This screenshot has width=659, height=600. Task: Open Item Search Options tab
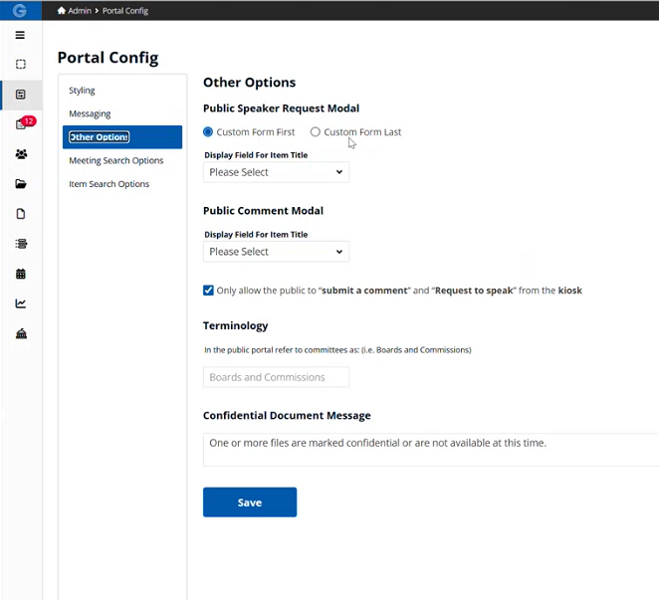coord(109,184)
